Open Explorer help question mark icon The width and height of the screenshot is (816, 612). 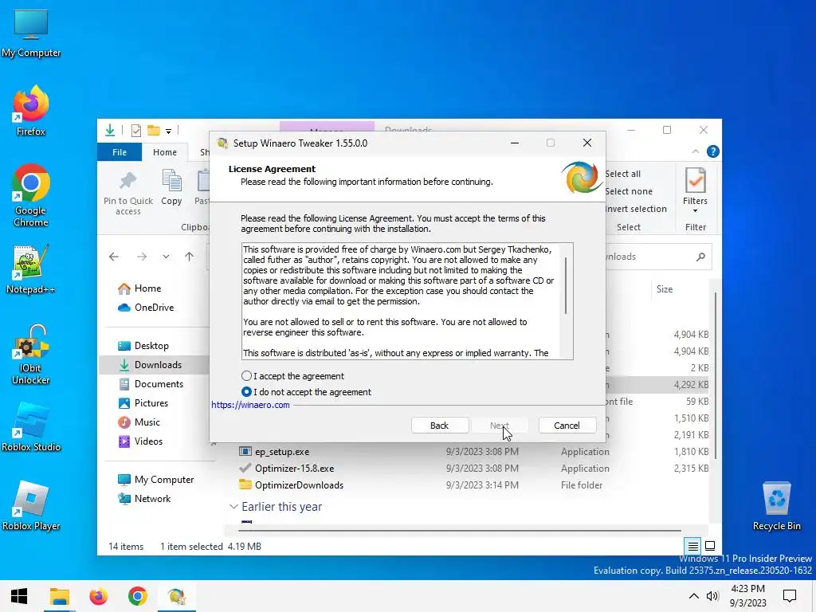[713, 151]
